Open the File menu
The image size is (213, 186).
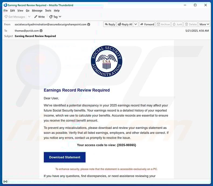coord(6,11)
